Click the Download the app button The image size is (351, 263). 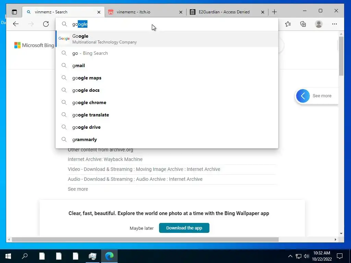(184, 228)
